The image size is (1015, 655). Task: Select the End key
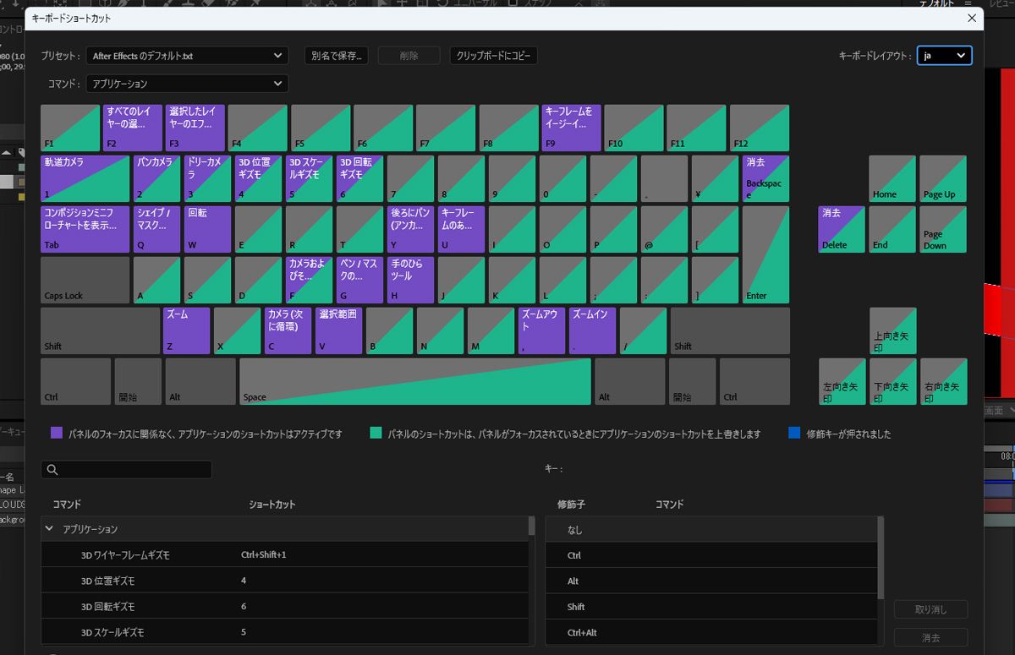click(893, 229)
